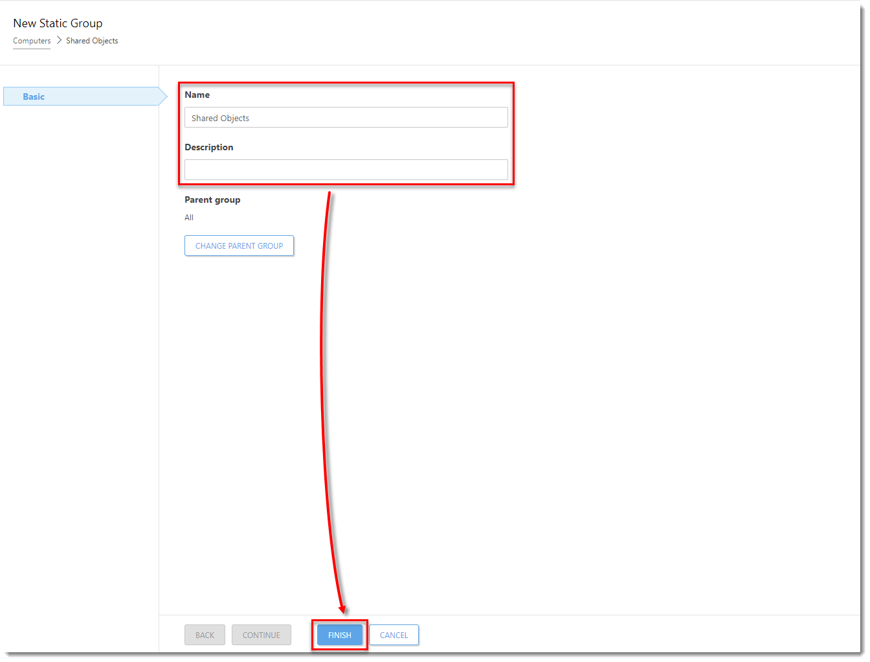The width and height of the screenshot is (870, 662).
Task: Click the greyed-out Back button
Action: pyautogui.click(x=205, y=635)
